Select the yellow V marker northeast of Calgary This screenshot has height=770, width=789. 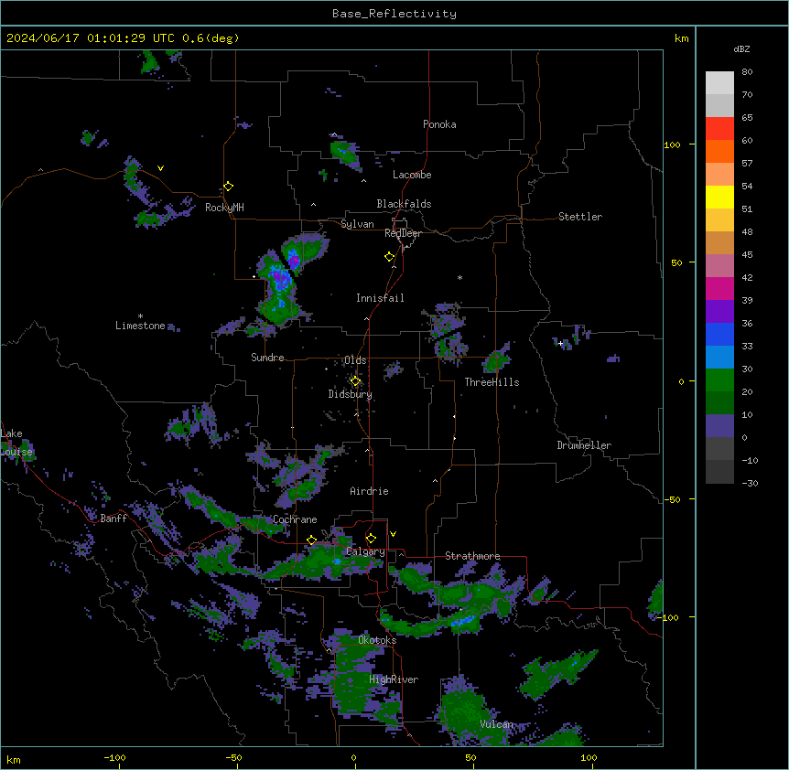pyautogui.click(x=393, y=534)
